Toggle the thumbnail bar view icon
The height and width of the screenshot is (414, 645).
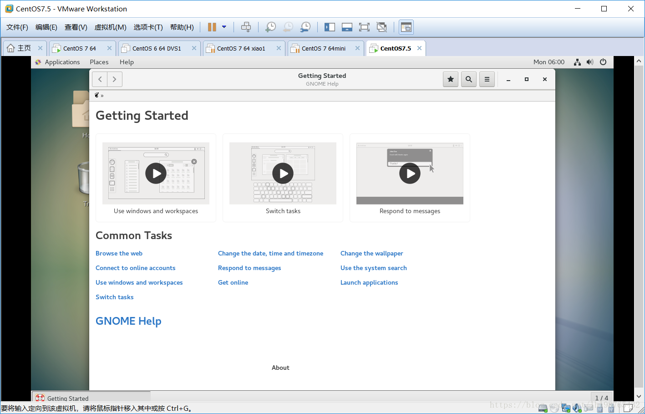[x=347, y=27]
